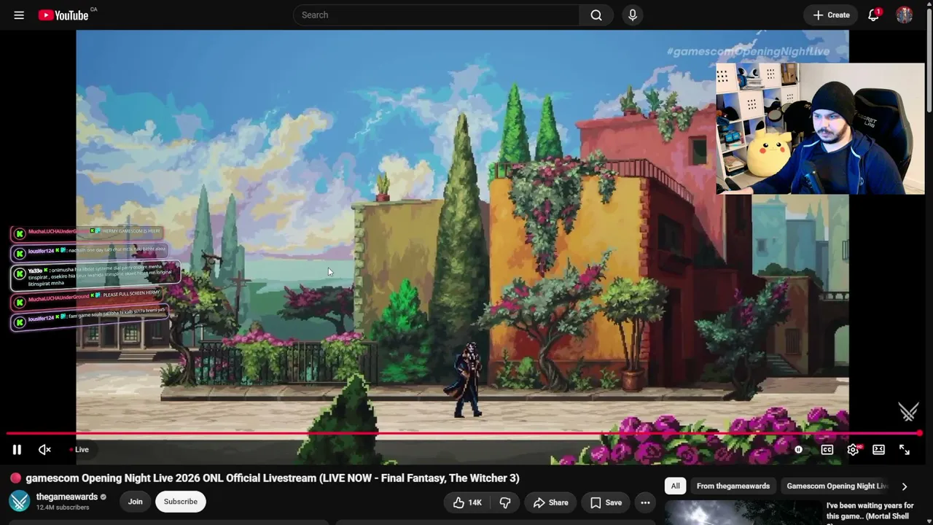Image resolution: width=933 pixels, height=525 pixels.
Task: Click the Join membership button
Action: (136, 502)
